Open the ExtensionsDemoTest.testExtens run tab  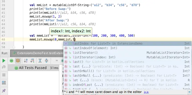click(37, 53)
